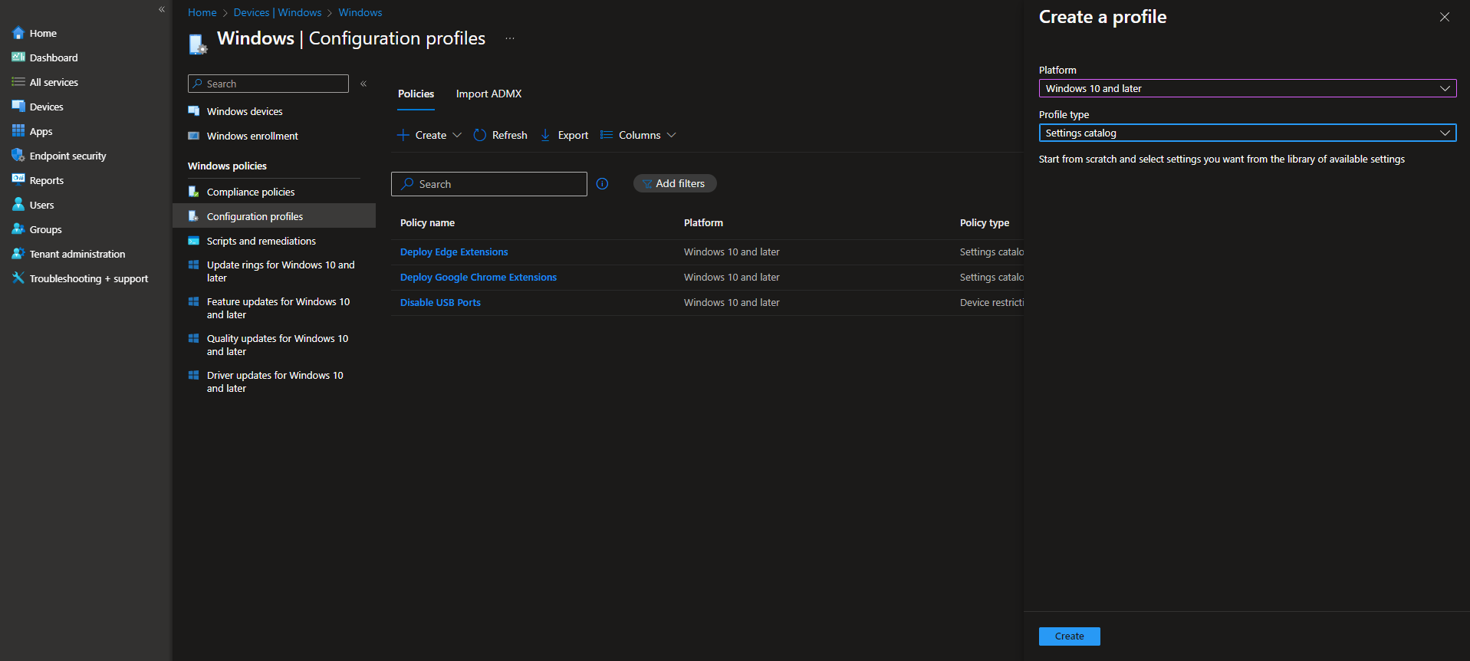Open the ellipsis menu beside page title
The height and width of the screenshot is (661, 1470).
[x=510, y=38]
